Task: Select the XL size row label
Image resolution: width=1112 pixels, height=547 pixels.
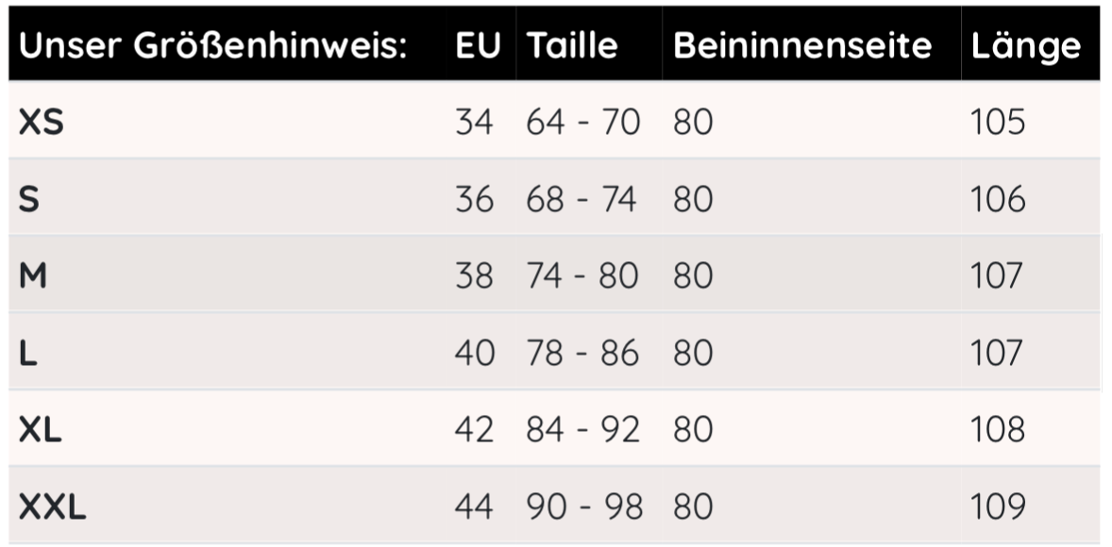Action: 41,430
